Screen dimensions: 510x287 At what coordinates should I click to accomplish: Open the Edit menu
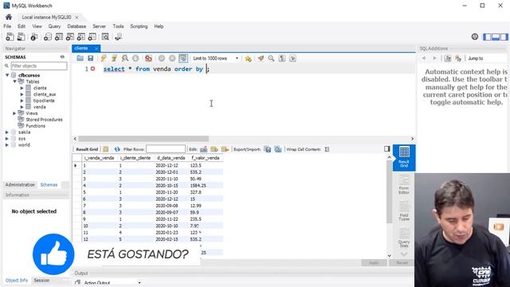coord(22,26)
